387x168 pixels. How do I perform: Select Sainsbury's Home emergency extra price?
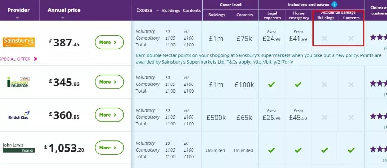(x=298, y=39)
